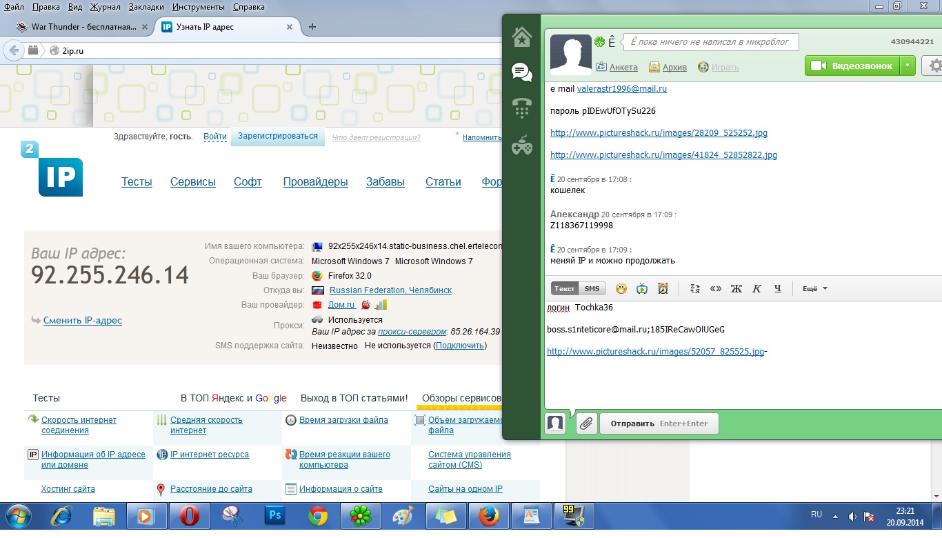Screen dimensions: 942x538
Task: Click the avatar icon beside paperclip
Action: [x=556, y=424]
